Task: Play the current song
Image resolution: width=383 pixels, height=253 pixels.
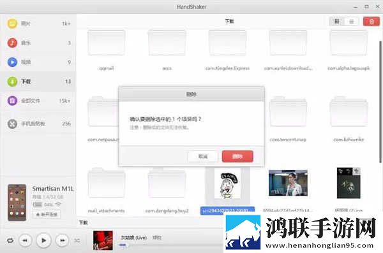Action: 43,240
